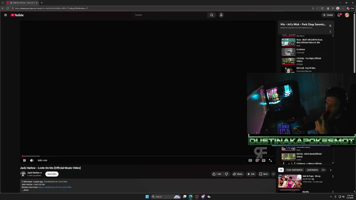
Task: Pause the video playback
Action: (x=24, y=160)
